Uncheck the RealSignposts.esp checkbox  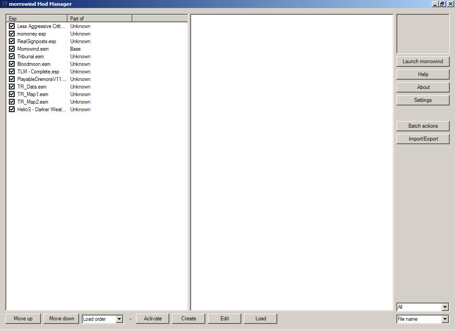click(x=12, y=41)
